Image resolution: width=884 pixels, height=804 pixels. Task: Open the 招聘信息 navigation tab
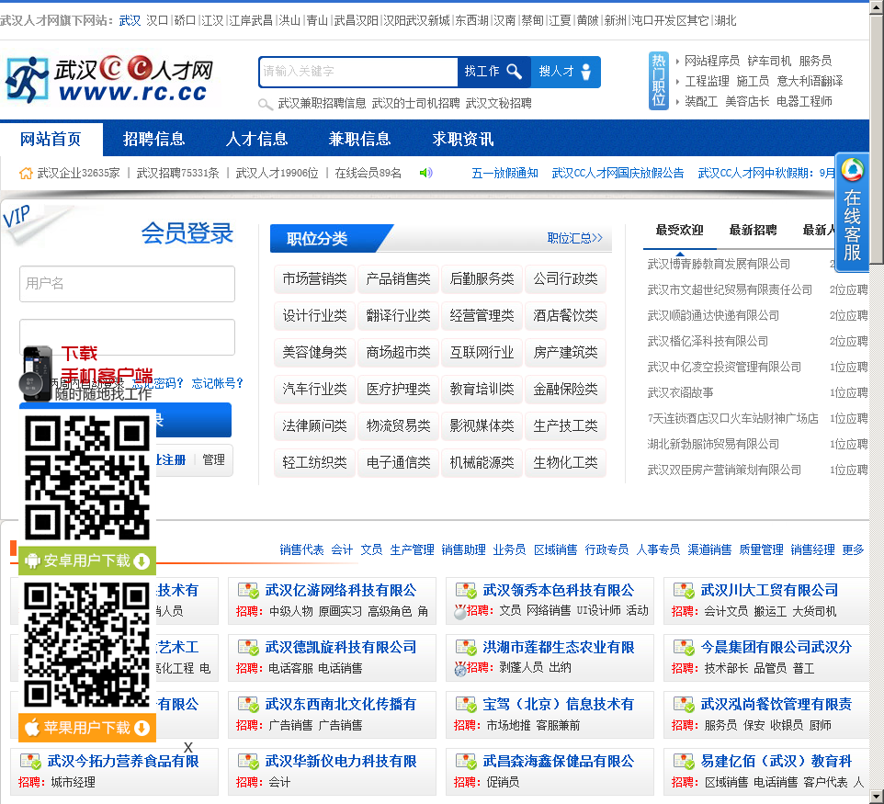tap(153, 139)
